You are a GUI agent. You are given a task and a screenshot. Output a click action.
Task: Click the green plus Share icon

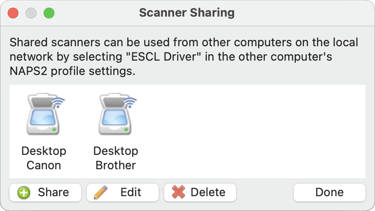pyautogui.click(x=24, y=193)
